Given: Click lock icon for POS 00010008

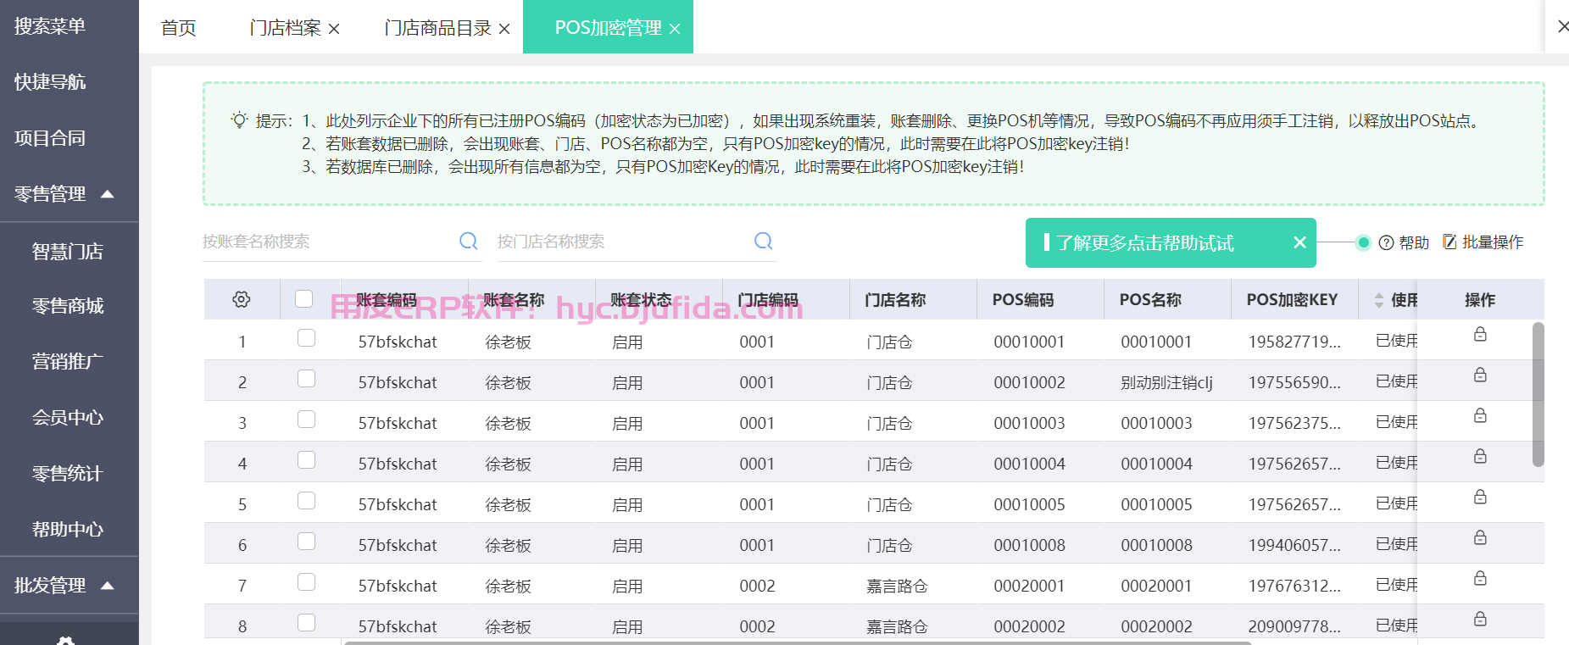Looking at the screenshot, I should coord(1480,537).
